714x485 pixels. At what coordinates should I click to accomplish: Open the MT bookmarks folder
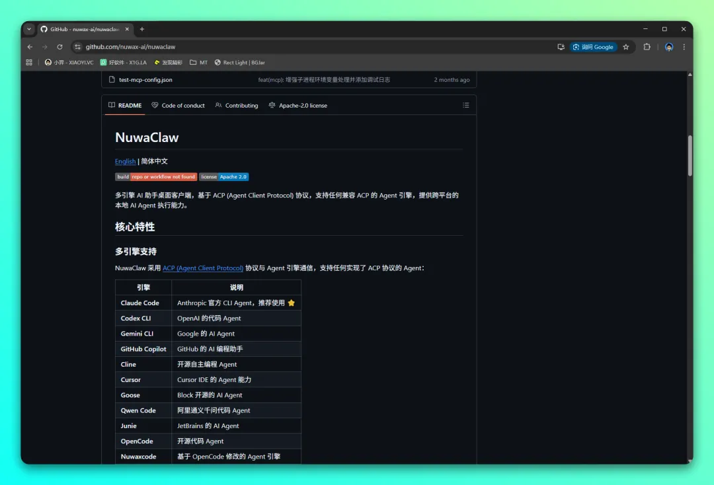(x=198, y=62)
